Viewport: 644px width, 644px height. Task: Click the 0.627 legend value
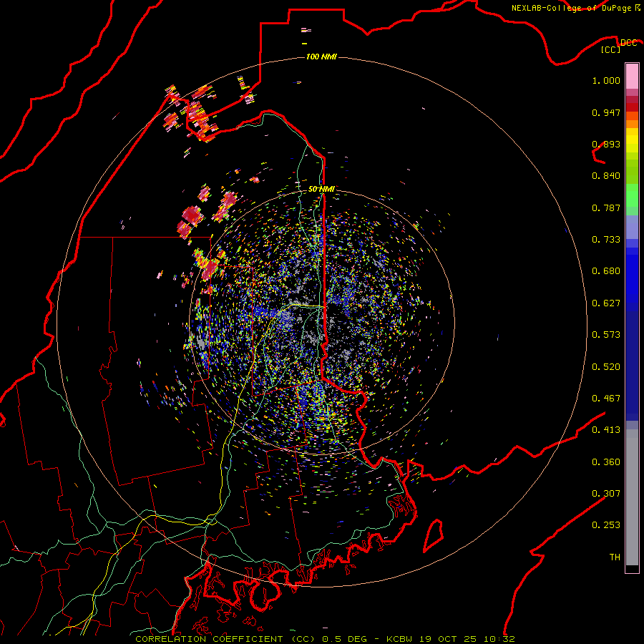click(x=606, y=303)
